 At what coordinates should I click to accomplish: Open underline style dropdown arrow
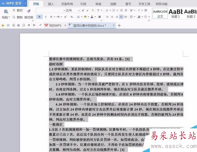tap(54, 17)
